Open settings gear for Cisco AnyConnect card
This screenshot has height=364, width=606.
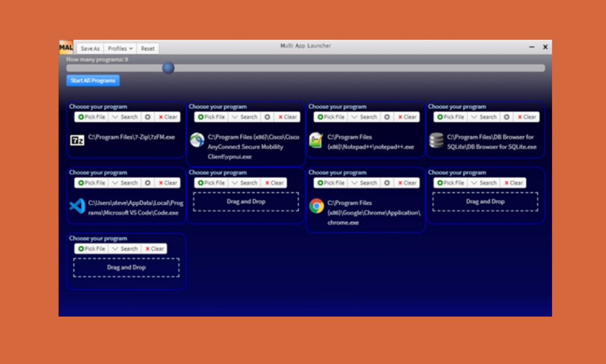point(268,117)
